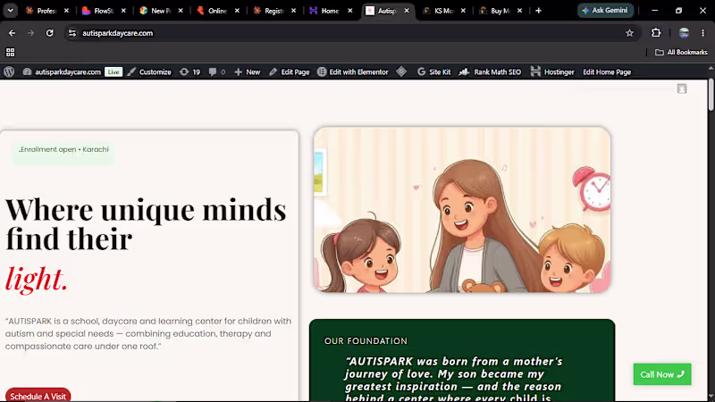The width and height of the screenshot is (715, 402).
Task: Open the 19 pending updates item
Action: point(189,72)
